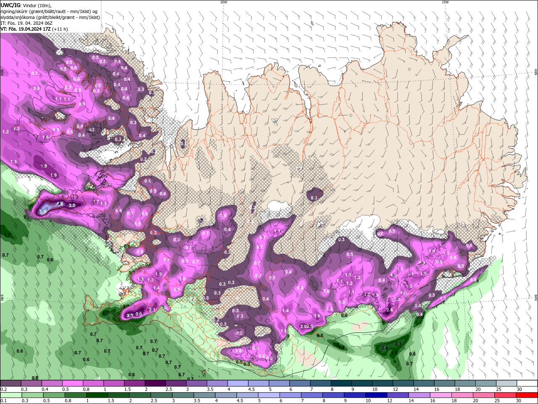Select the dark purple 2–2.5 snow legend swatch
The height and width of the screenshot is (404, 538).
pyautogui.click(x=155, y=383)
